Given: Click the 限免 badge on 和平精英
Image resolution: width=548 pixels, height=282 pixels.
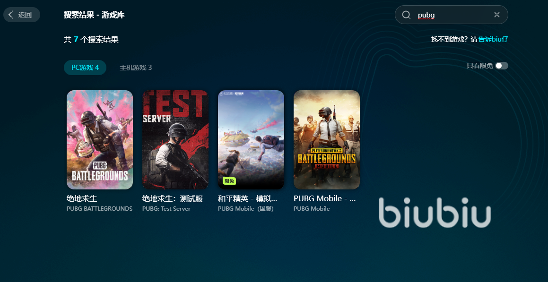Looking at the screenshot, I should 229,181.
